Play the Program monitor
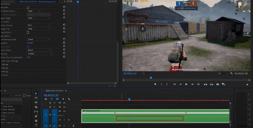The width and height of the screenshot is (253, 128). (x=186, y=84)
